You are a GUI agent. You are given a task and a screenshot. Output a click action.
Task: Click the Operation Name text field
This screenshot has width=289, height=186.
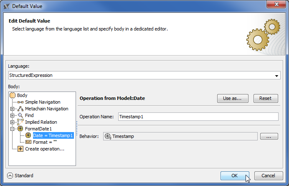(198, 117)
